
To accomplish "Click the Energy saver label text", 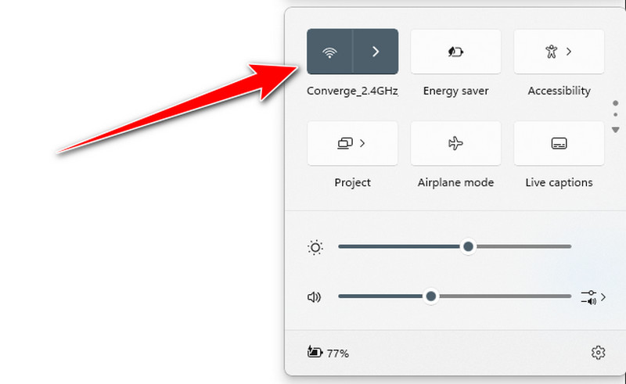I will point(455,91).
